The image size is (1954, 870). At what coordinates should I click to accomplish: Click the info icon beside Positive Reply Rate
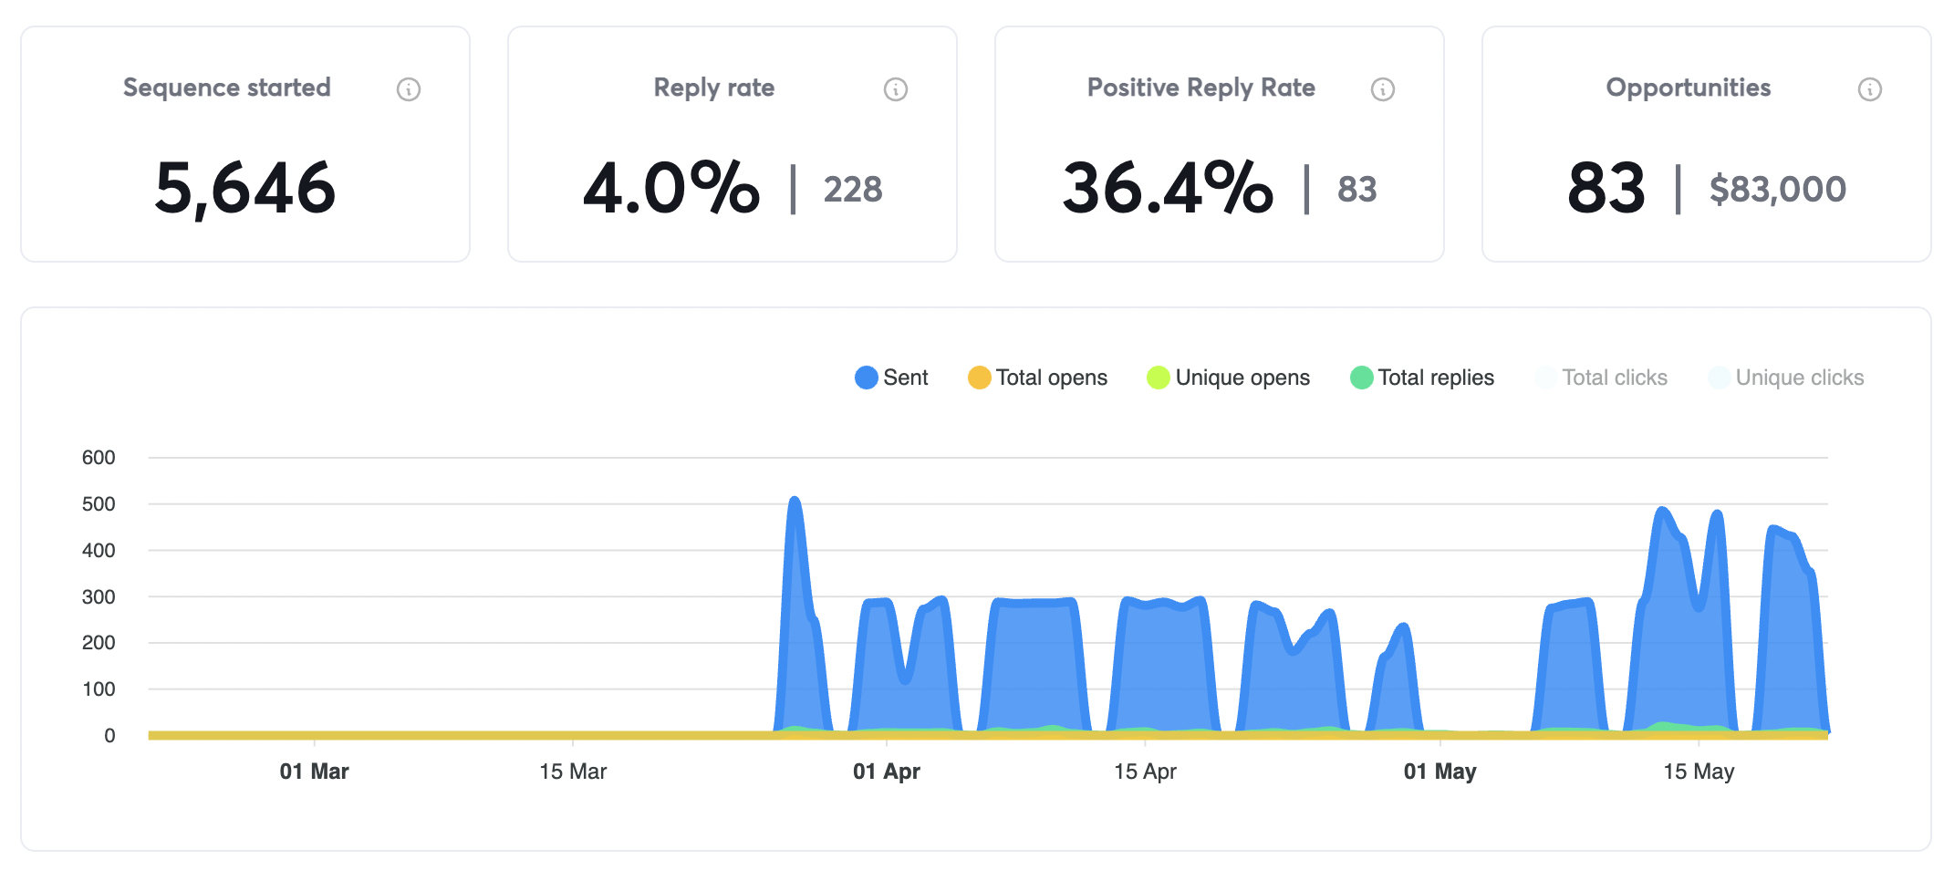click(1383, 88)
